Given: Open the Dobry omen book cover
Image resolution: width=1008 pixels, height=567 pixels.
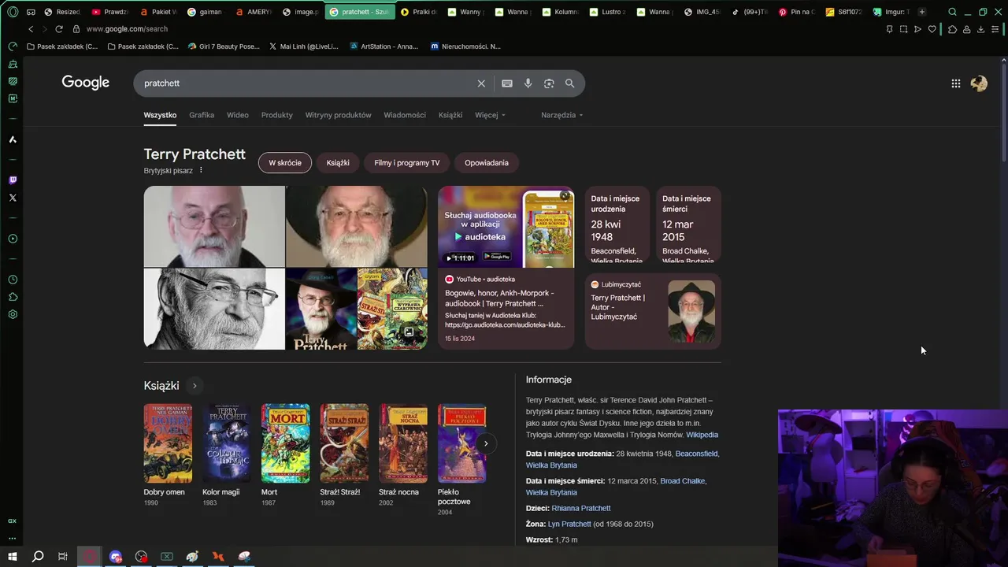Looking at the screenshot, I should (x=168, y=443).
